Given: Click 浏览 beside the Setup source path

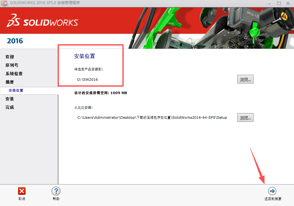Looking at the screenshot, I should click(245, 117).
